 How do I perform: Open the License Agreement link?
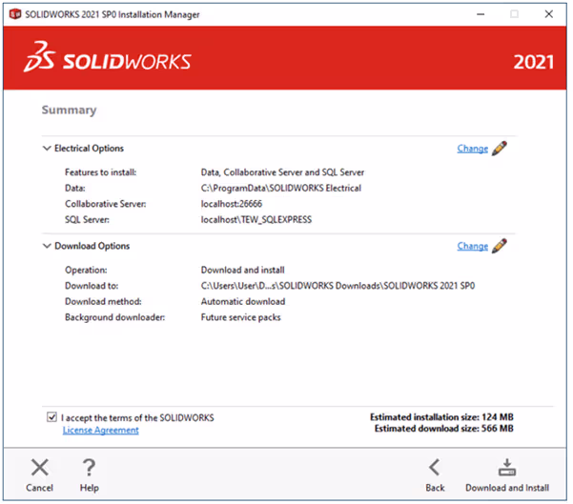tap(101, 431)
